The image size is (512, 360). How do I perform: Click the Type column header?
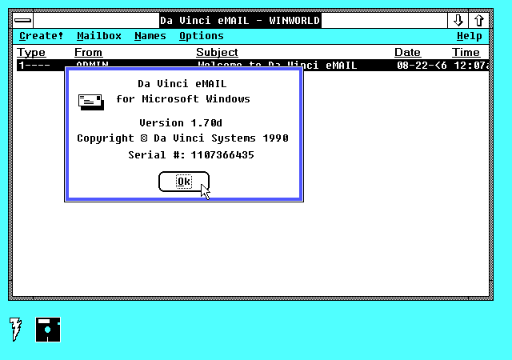tap(31, 52)
